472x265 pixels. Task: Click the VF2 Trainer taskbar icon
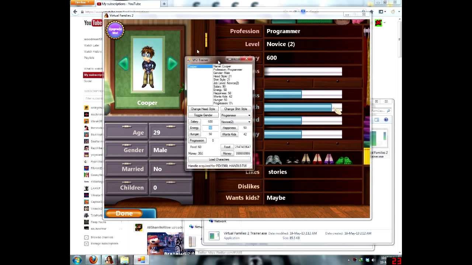141,260
